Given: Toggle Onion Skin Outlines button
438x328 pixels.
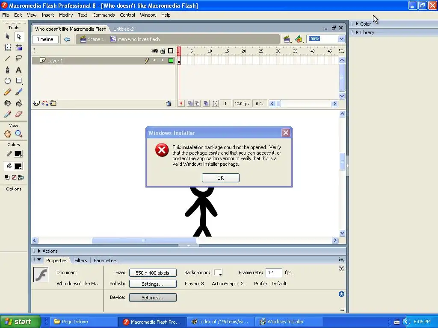Looking at the screenshot, I should (198, 103).
